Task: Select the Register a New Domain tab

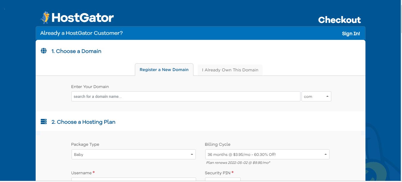Action: click(164, 70)
